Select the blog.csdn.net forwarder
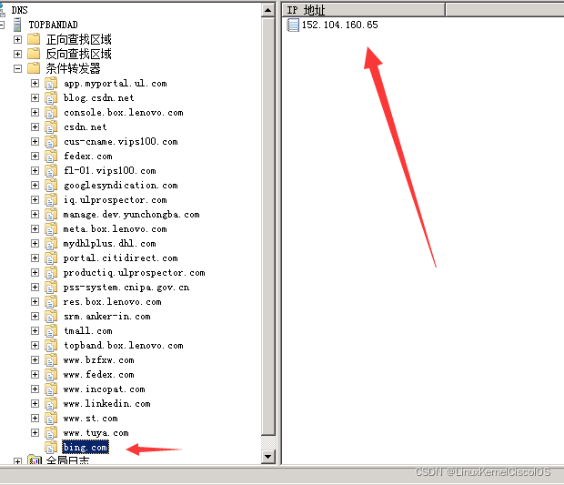 coord(99,98)
